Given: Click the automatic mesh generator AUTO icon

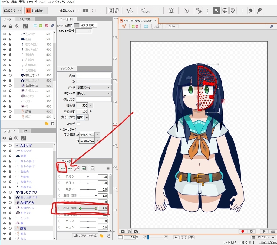Looking at the screenshot, I should (x=145, y=11).
